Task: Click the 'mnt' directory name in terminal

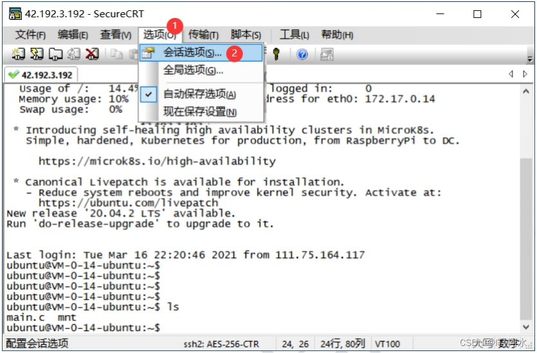Action: tap(67, 318)
